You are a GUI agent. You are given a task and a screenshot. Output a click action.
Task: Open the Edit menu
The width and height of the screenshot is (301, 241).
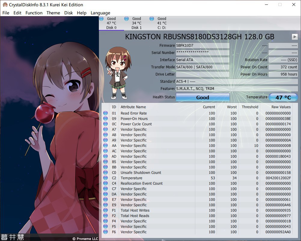pos(17,13)
